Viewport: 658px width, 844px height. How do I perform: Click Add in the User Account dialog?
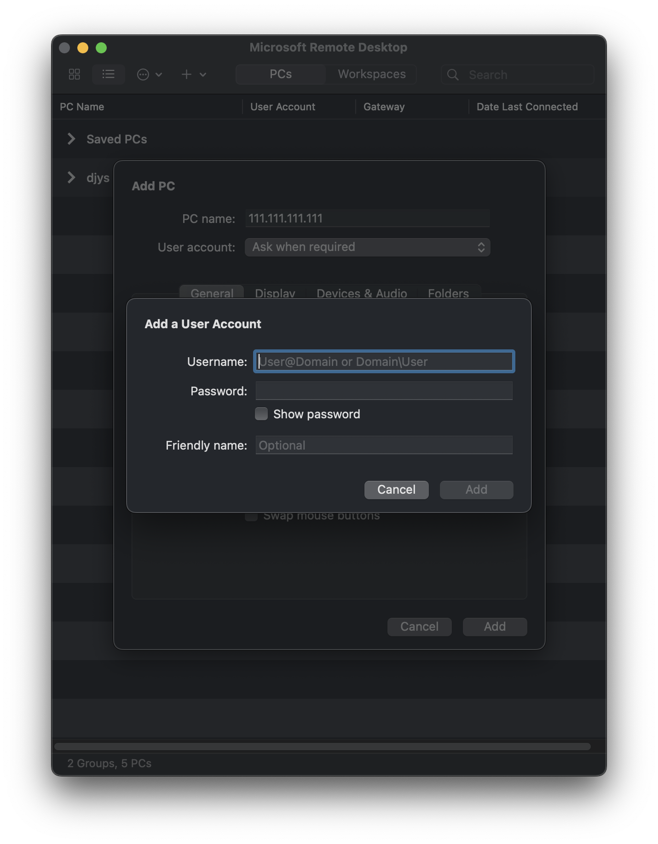point(476,490)
